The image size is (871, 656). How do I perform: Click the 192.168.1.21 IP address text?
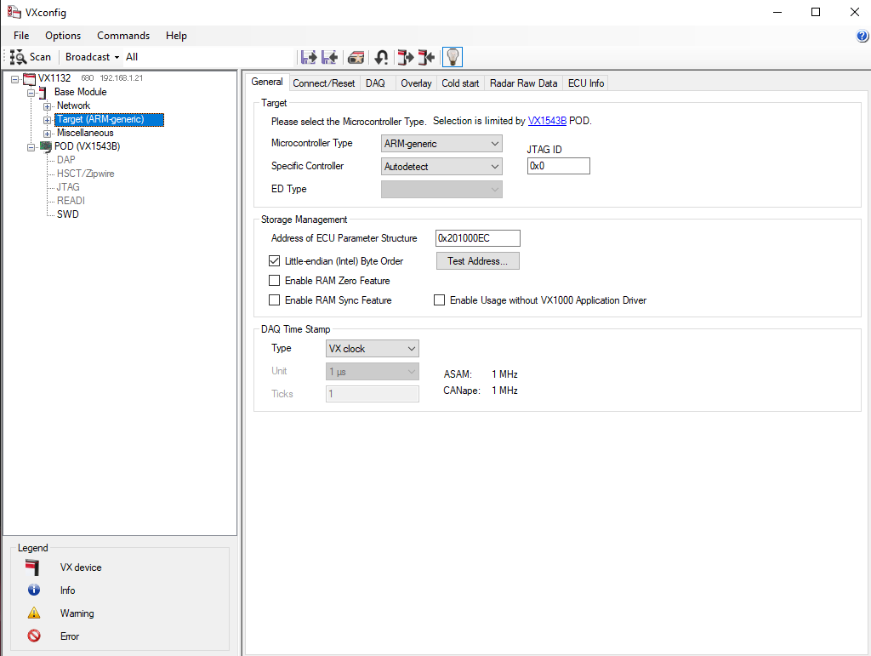[121, 78]
